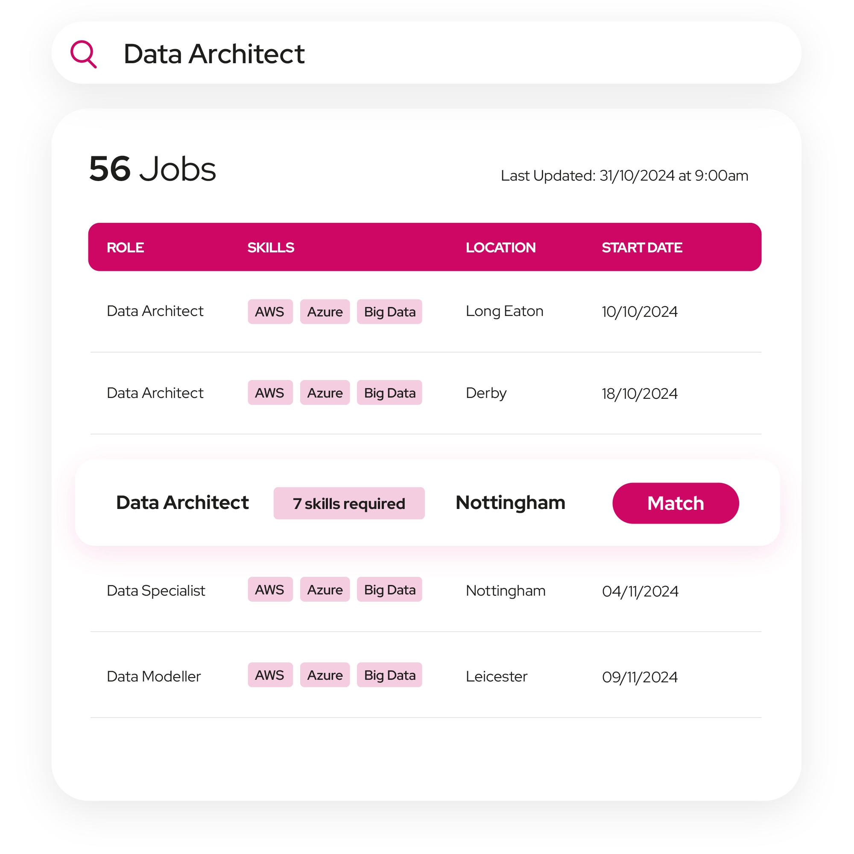Viewport: 854px width, 854px height.
Task: Click the highlighted Nottingham location text
Action: [x=511, y=503]
